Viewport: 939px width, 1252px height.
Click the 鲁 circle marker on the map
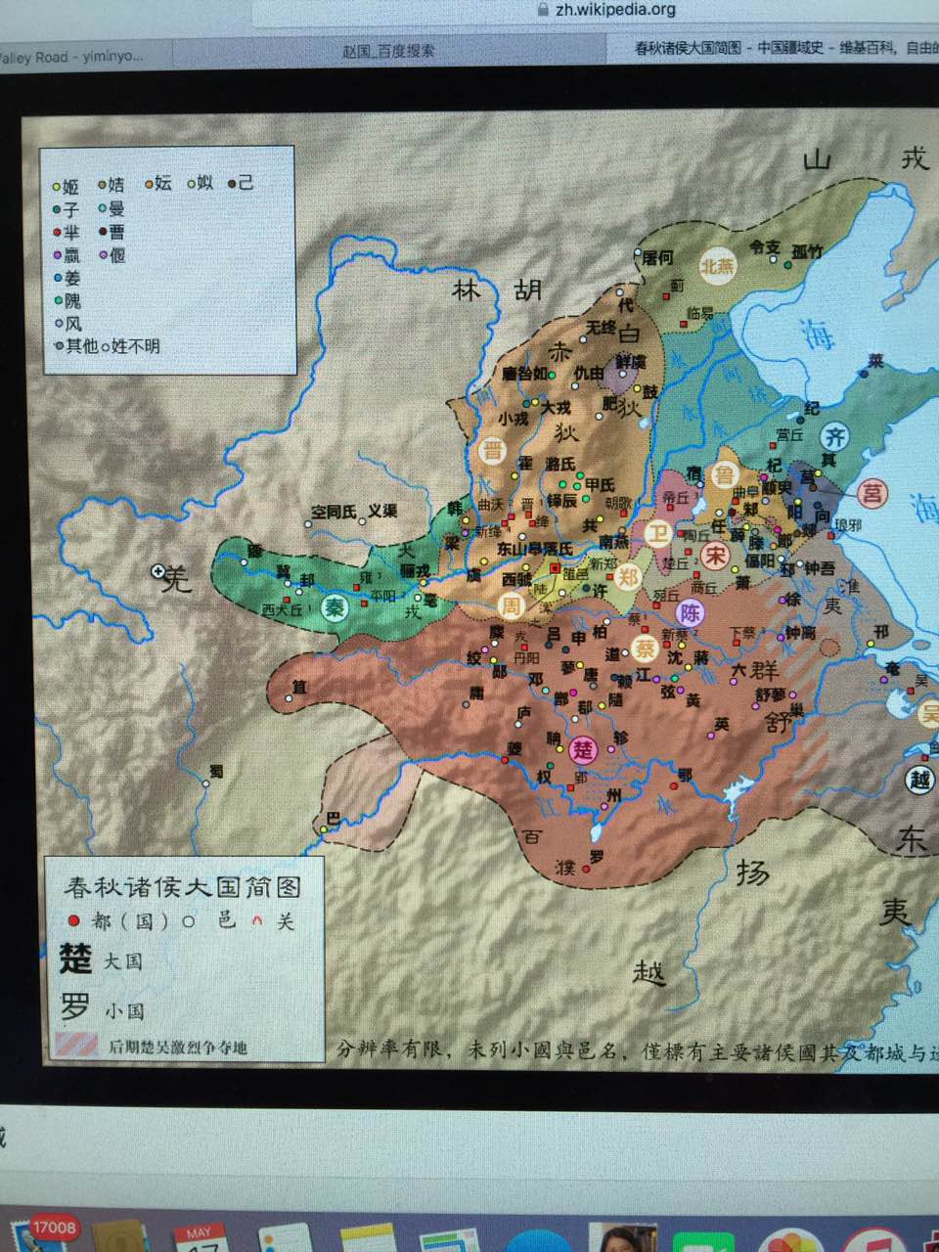click(x=725, y=474)
